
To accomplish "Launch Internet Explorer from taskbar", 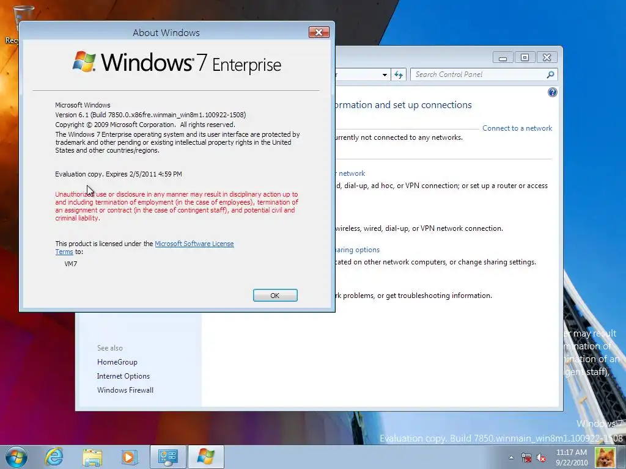I will [x=54, y=457].
